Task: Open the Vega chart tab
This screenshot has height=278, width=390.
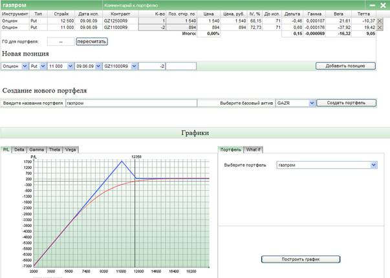Action: 70,149
